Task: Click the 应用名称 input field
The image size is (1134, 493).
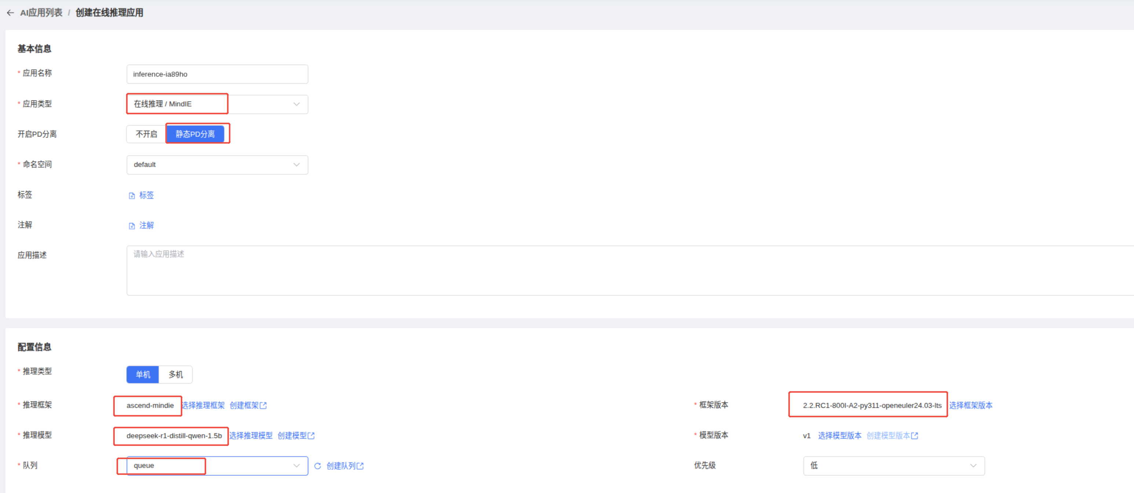Action: [x=217, y=74]
